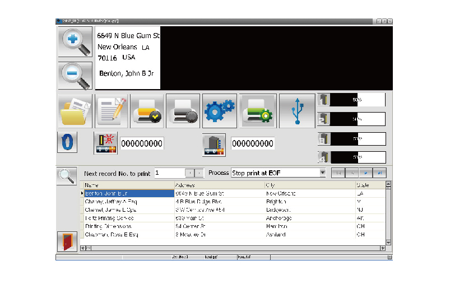Click the '639 Main St' address cell
The width and height of the screenshot is (450, 284).
(x=220, y=218)
